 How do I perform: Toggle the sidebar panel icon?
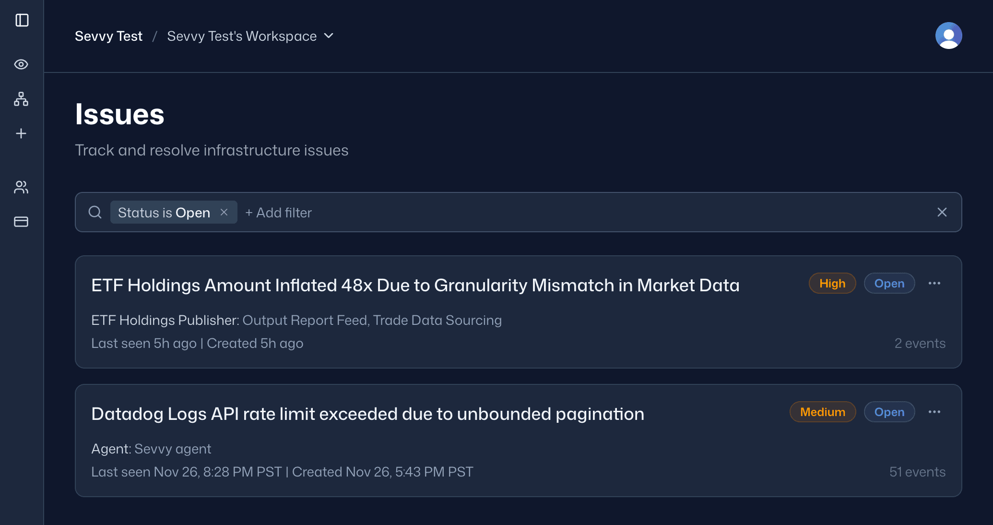pos(22,20)
